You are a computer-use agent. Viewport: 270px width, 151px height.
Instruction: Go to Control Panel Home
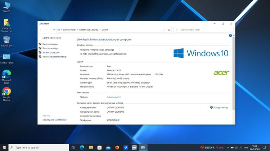[x=52, y=38]
